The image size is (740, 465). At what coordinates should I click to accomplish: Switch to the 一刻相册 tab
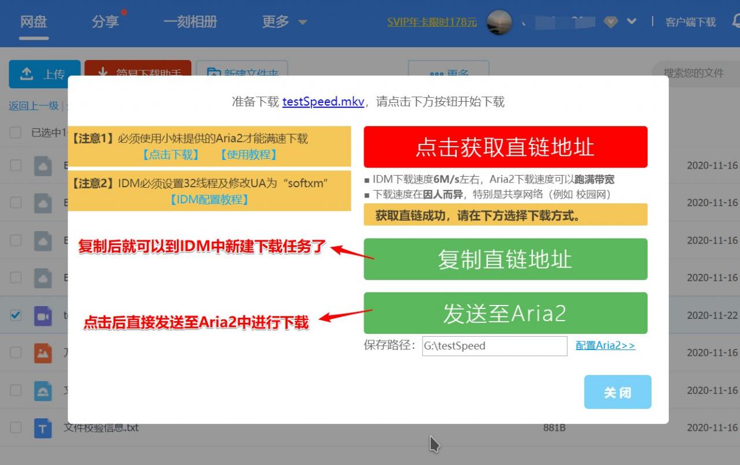191,21
